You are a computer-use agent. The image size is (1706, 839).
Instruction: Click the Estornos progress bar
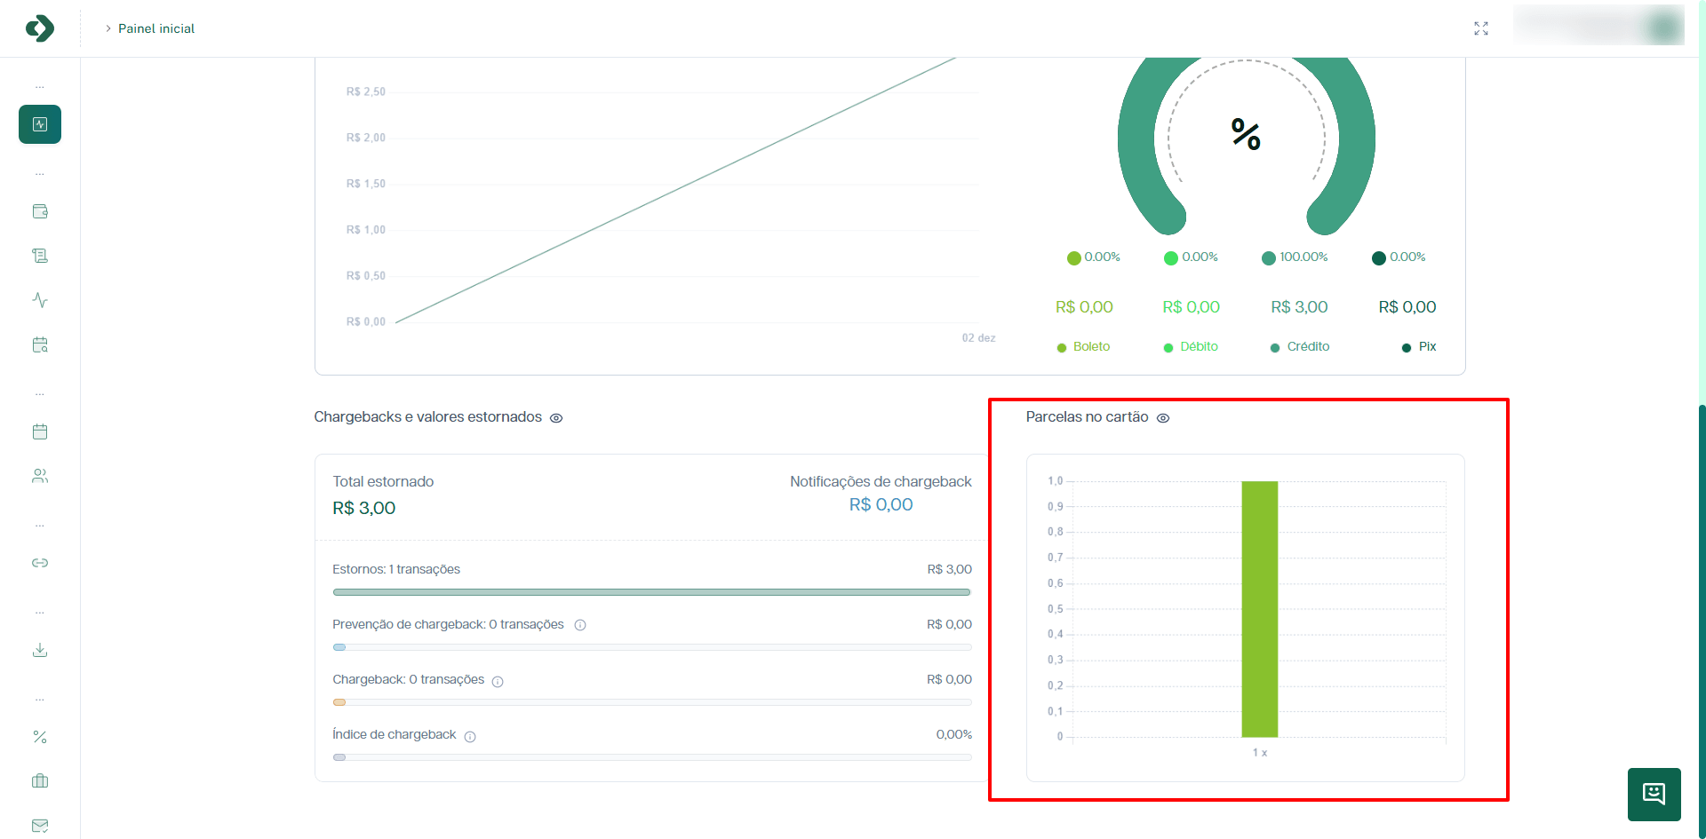pyautogui.click(x=651, y=592)
